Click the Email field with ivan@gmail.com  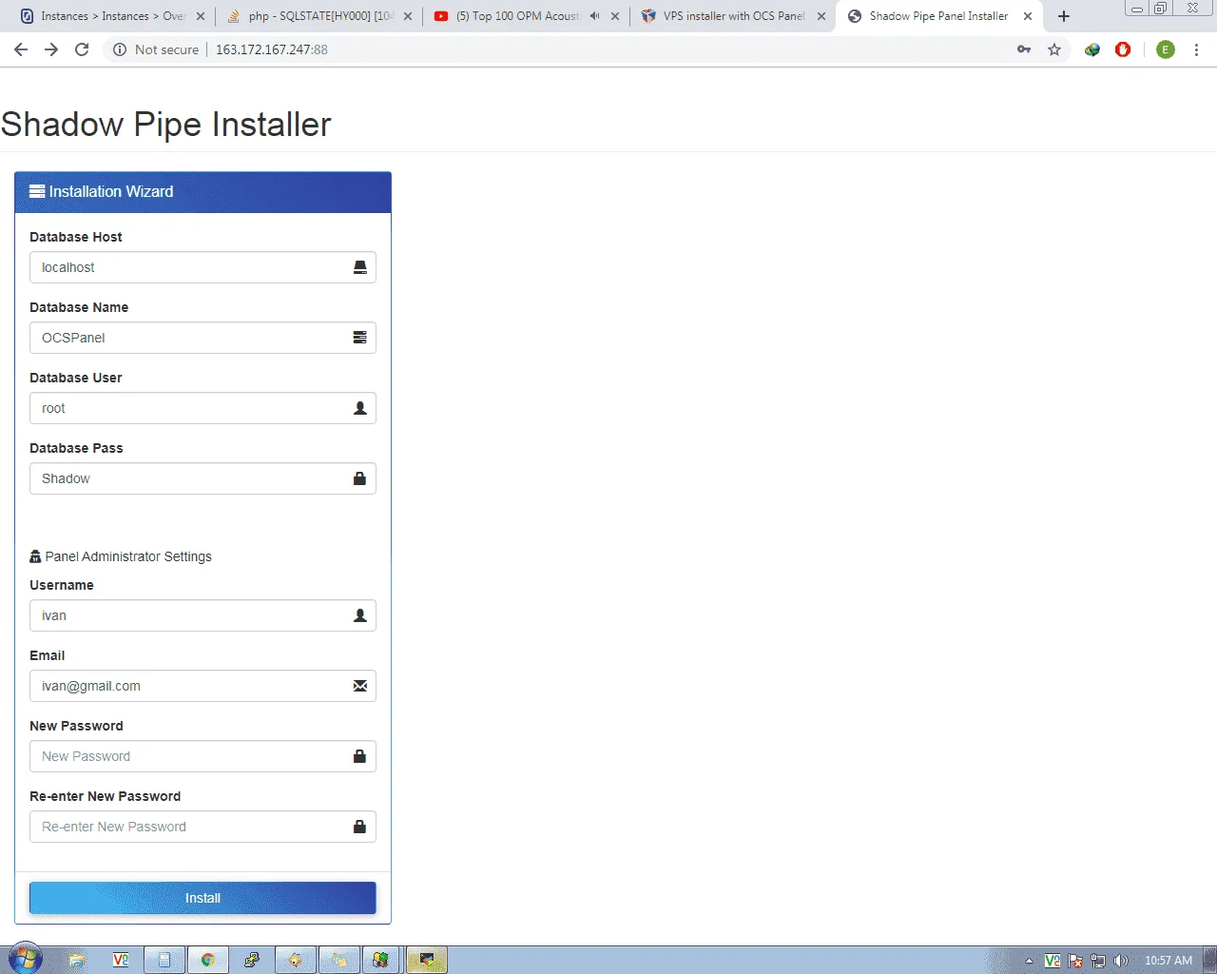click(x=203, y=686)
